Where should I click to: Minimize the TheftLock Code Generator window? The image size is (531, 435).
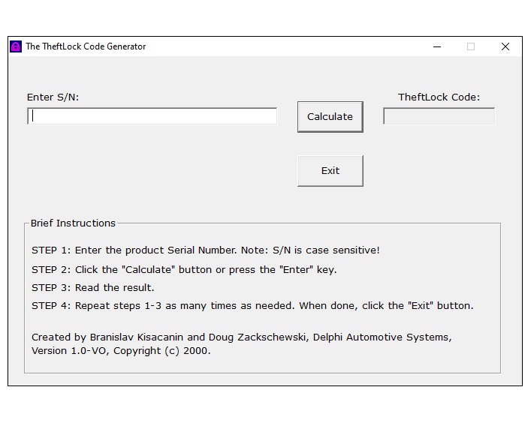coord(437,46)
